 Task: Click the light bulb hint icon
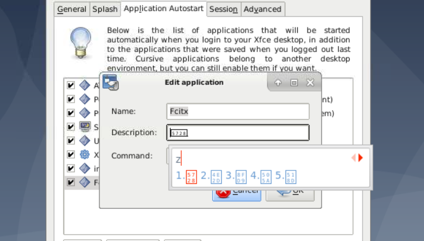click(81, 43)
